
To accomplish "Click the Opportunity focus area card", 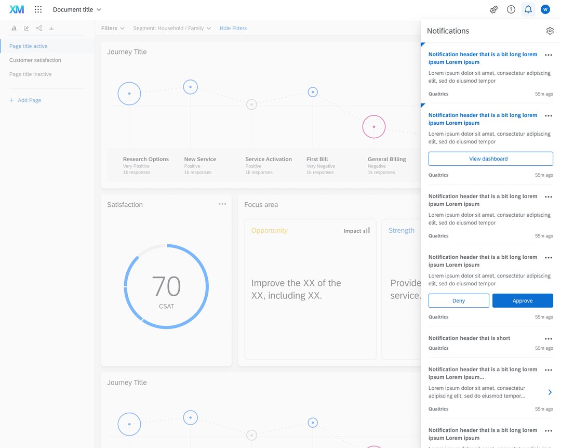I will click(x=310, y=289).
